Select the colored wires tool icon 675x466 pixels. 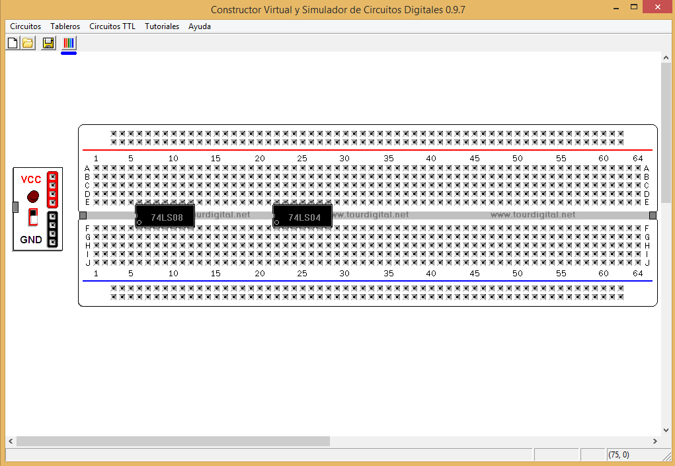click(x=69, y=43)
